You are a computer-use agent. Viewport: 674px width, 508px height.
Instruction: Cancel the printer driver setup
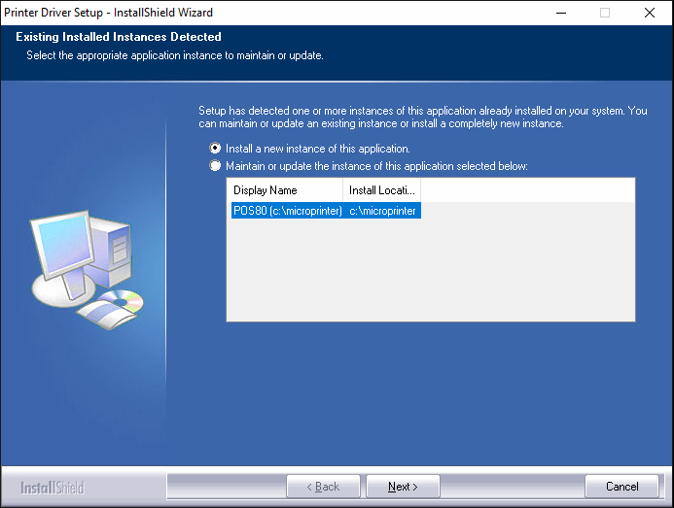pos(621,487)
